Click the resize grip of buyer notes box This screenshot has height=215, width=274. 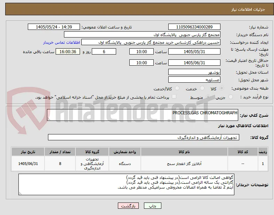coord(20,193)
